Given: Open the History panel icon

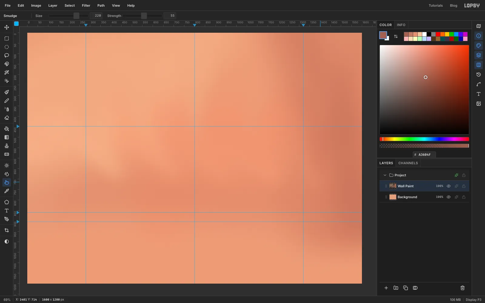Looking at the screenshot, I should click(x=479, y=75).
